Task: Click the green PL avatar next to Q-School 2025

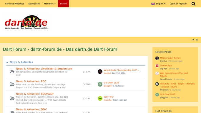Action: tap(100, 84)
